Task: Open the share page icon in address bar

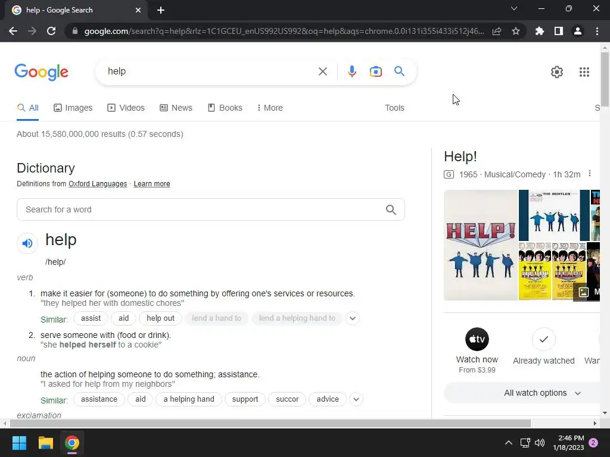Action: [497, 31]
